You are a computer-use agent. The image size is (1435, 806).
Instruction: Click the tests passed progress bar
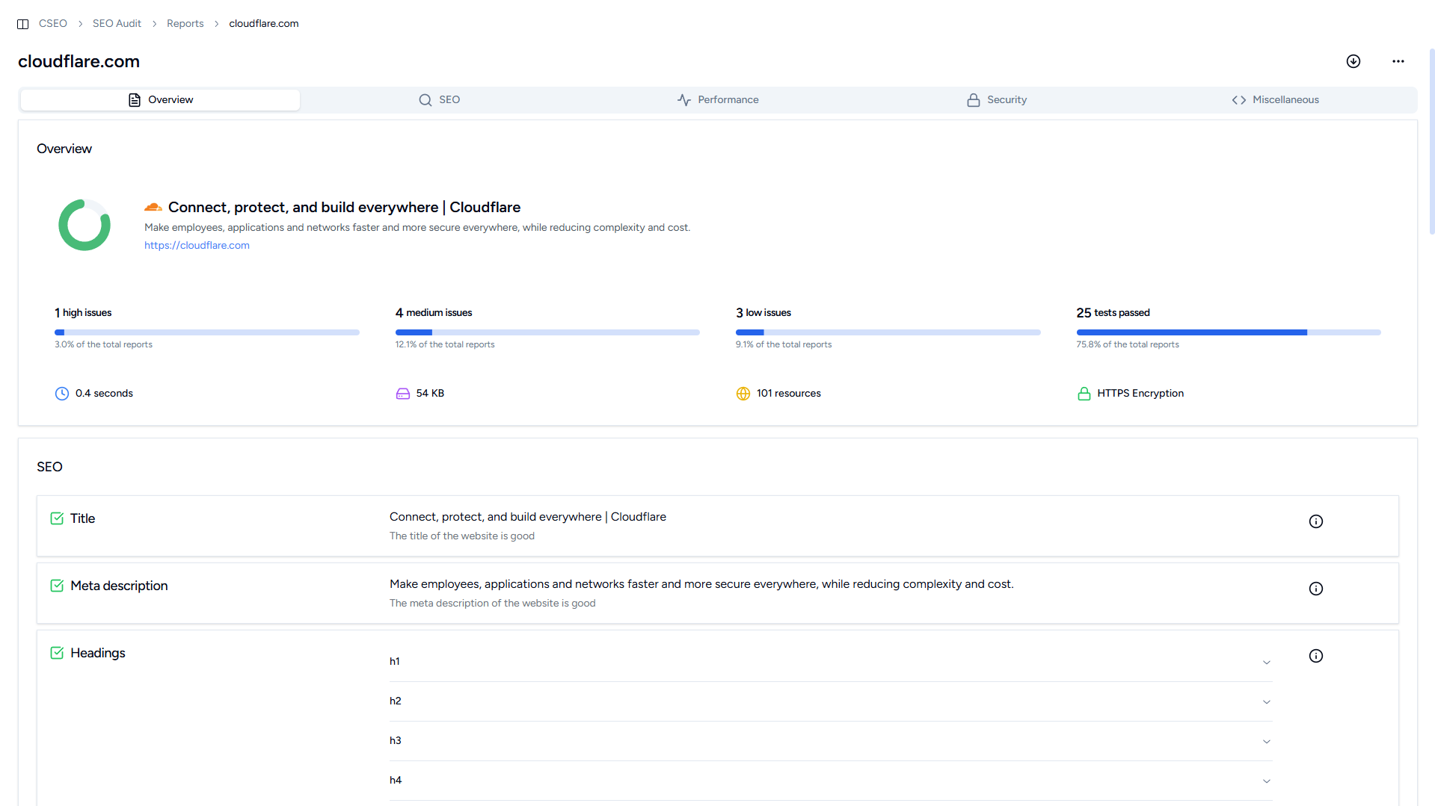point(1228,332)
